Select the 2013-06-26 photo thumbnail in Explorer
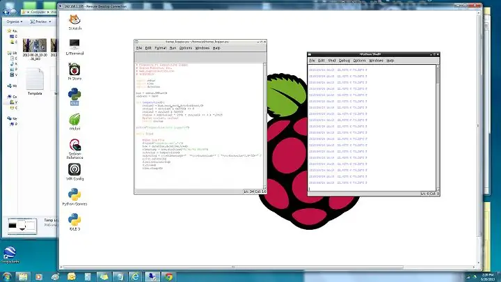The width and height of the screenshot is (501, 282). tap(35, 49)
